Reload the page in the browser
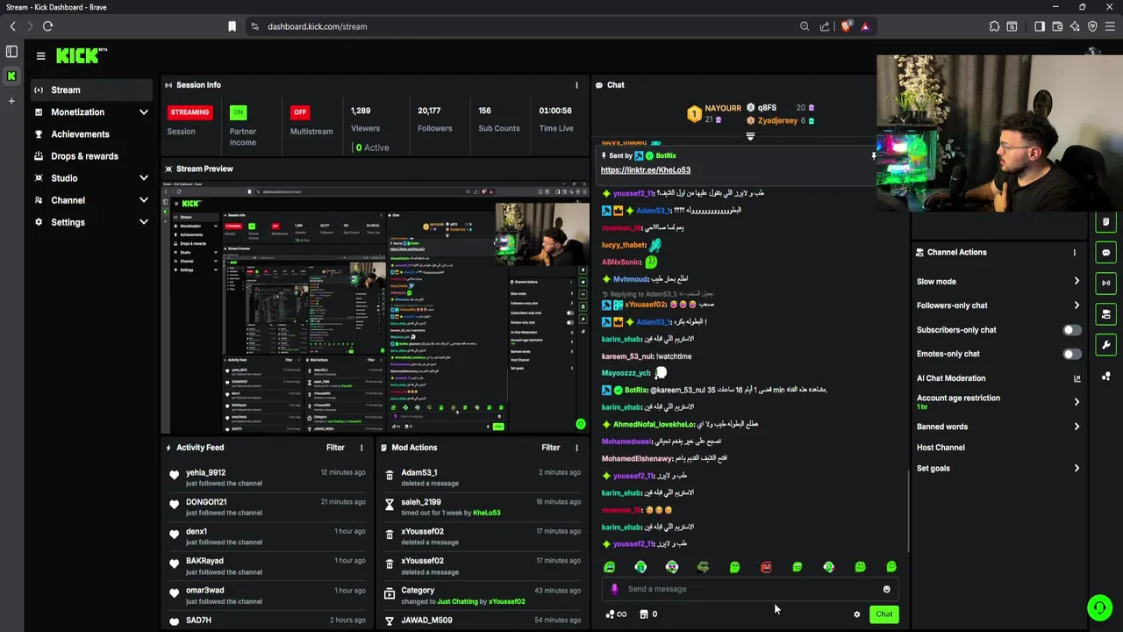The height and width of the screenshot is (632, 1123). click(47, 26)
